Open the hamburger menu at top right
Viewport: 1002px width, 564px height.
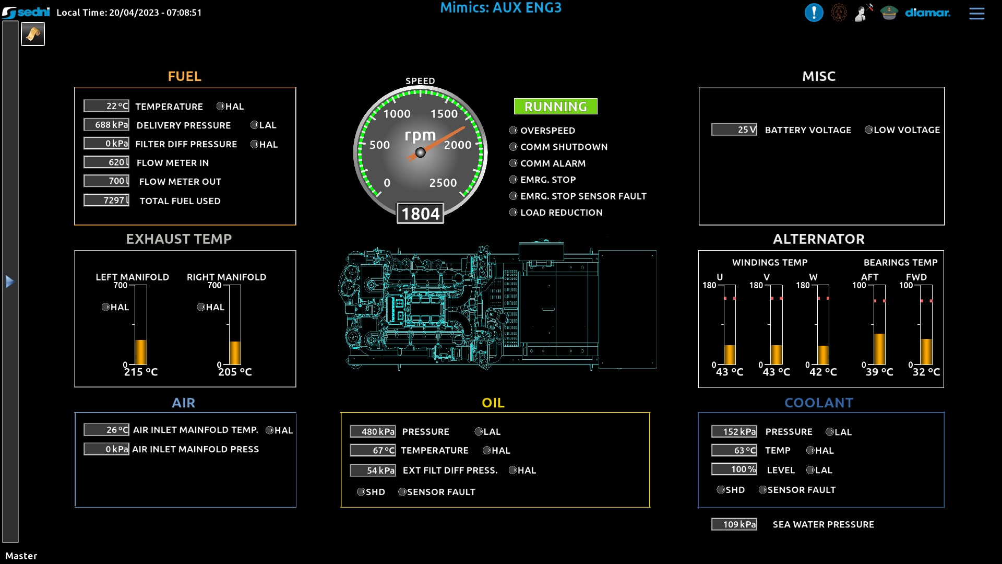pos(976,14)
